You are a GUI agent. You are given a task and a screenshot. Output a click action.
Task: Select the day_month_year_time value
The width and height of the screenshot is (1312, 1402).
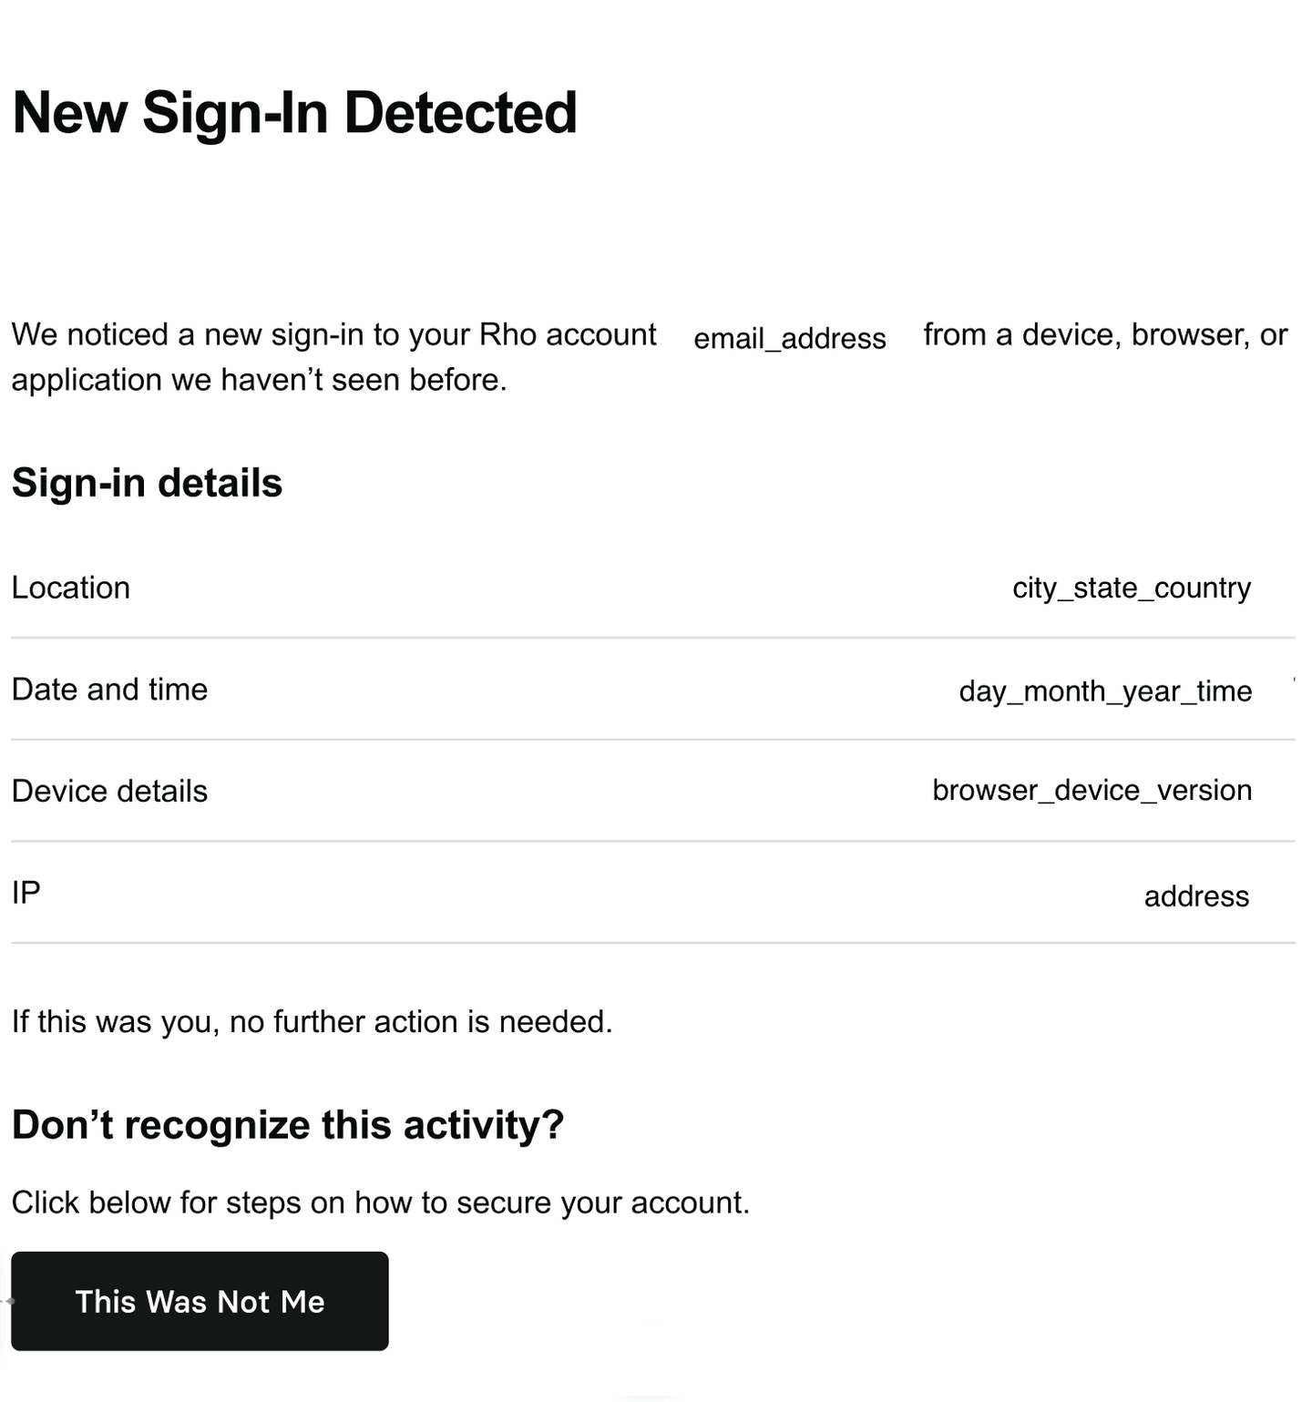click(x=1104, y=691)
